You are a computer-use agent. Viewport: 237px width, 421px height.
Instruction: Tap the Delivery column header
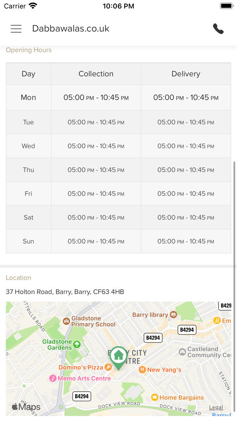[186, 74]
